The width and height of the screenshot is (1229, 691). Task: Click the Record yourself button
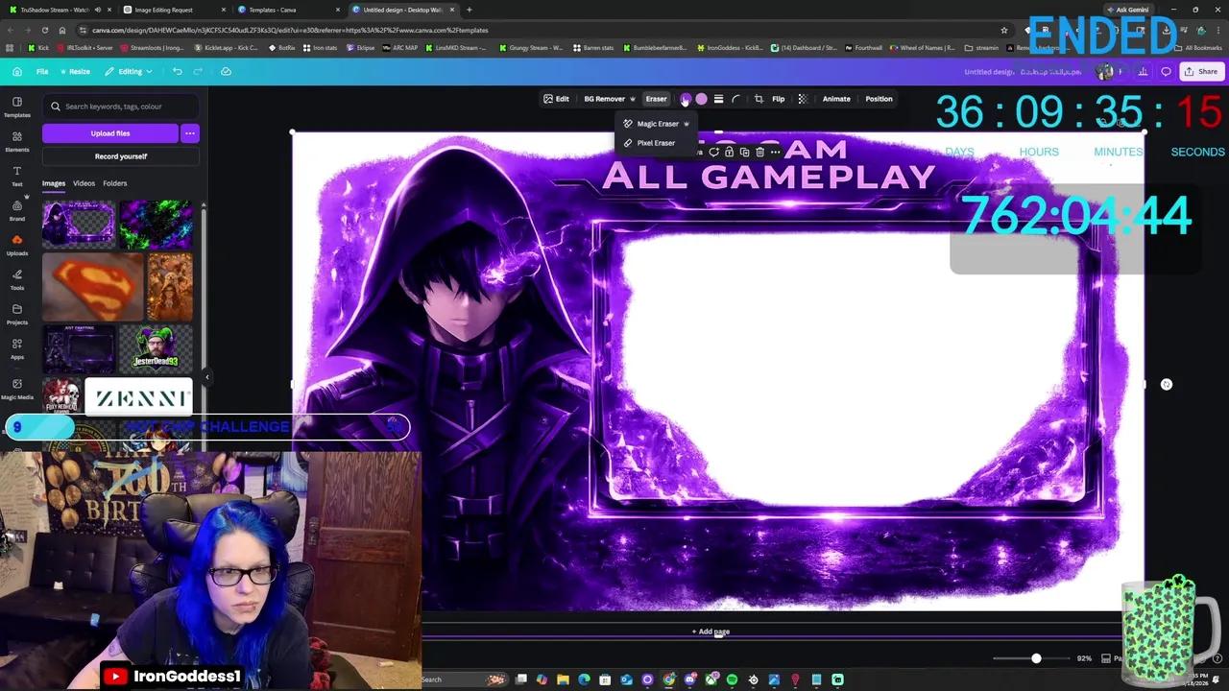pyautogui.click(x=120, y=155)
